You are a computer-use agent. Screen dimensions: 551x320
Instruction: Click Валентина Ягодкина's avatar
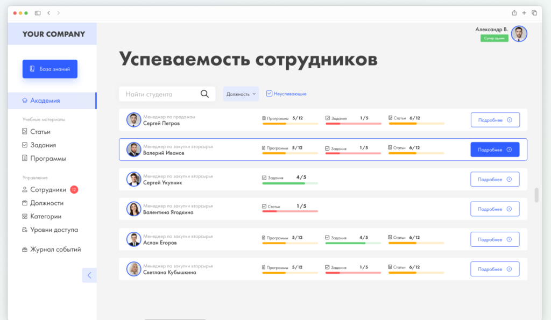(x=133, y=209)
